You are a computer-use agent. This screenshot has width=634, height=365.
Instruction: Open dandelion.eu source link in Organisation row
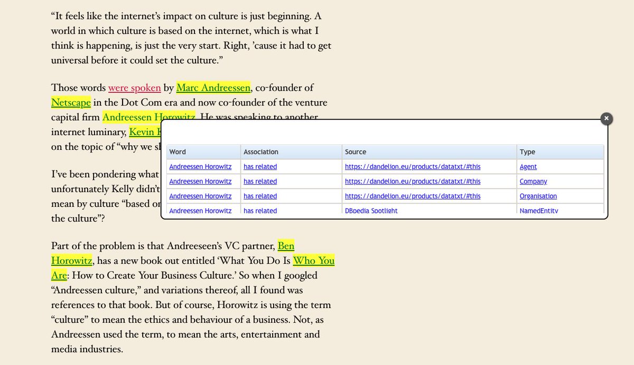(413, 196)
